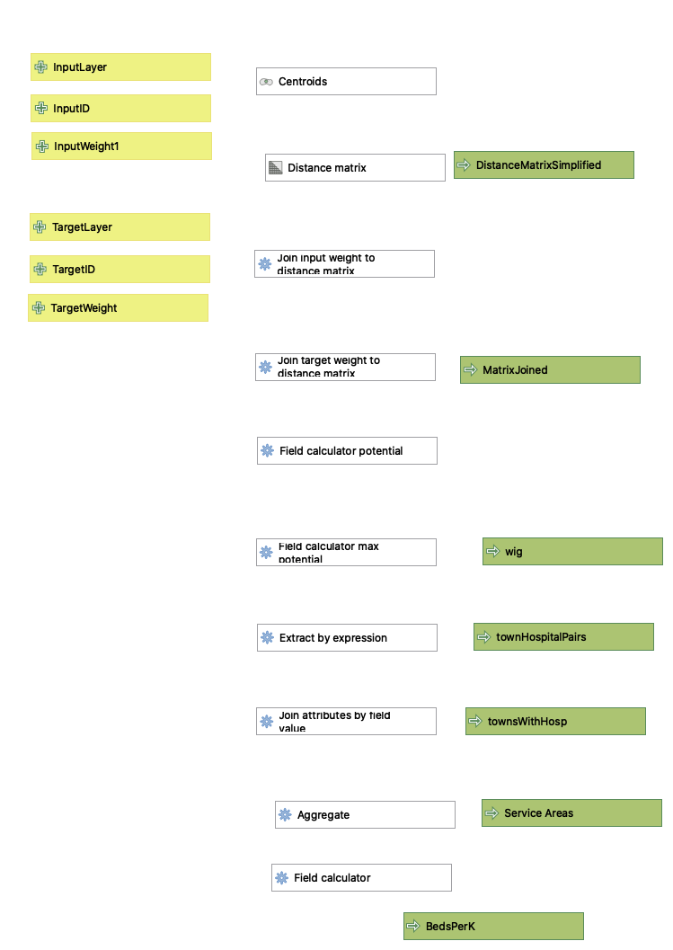The image size is (673, 950).
Task: Select the townsWithHosp output box
Action: 555,722
